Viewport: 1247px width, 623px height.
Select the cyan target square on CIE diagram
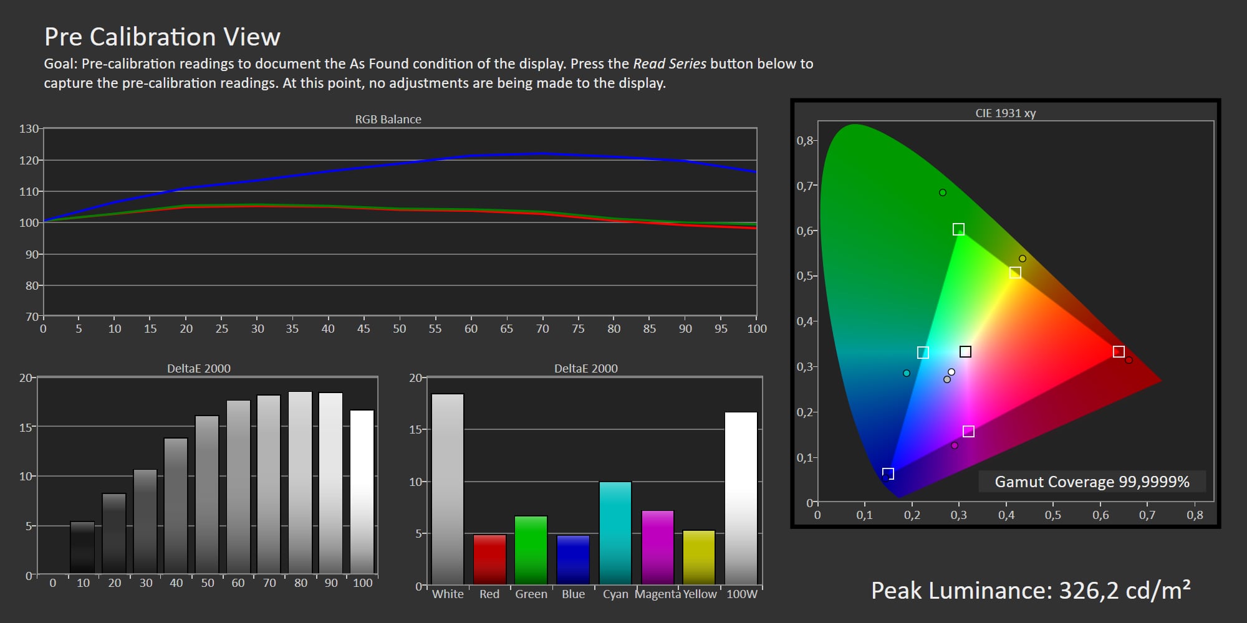(x=923, y=353)
